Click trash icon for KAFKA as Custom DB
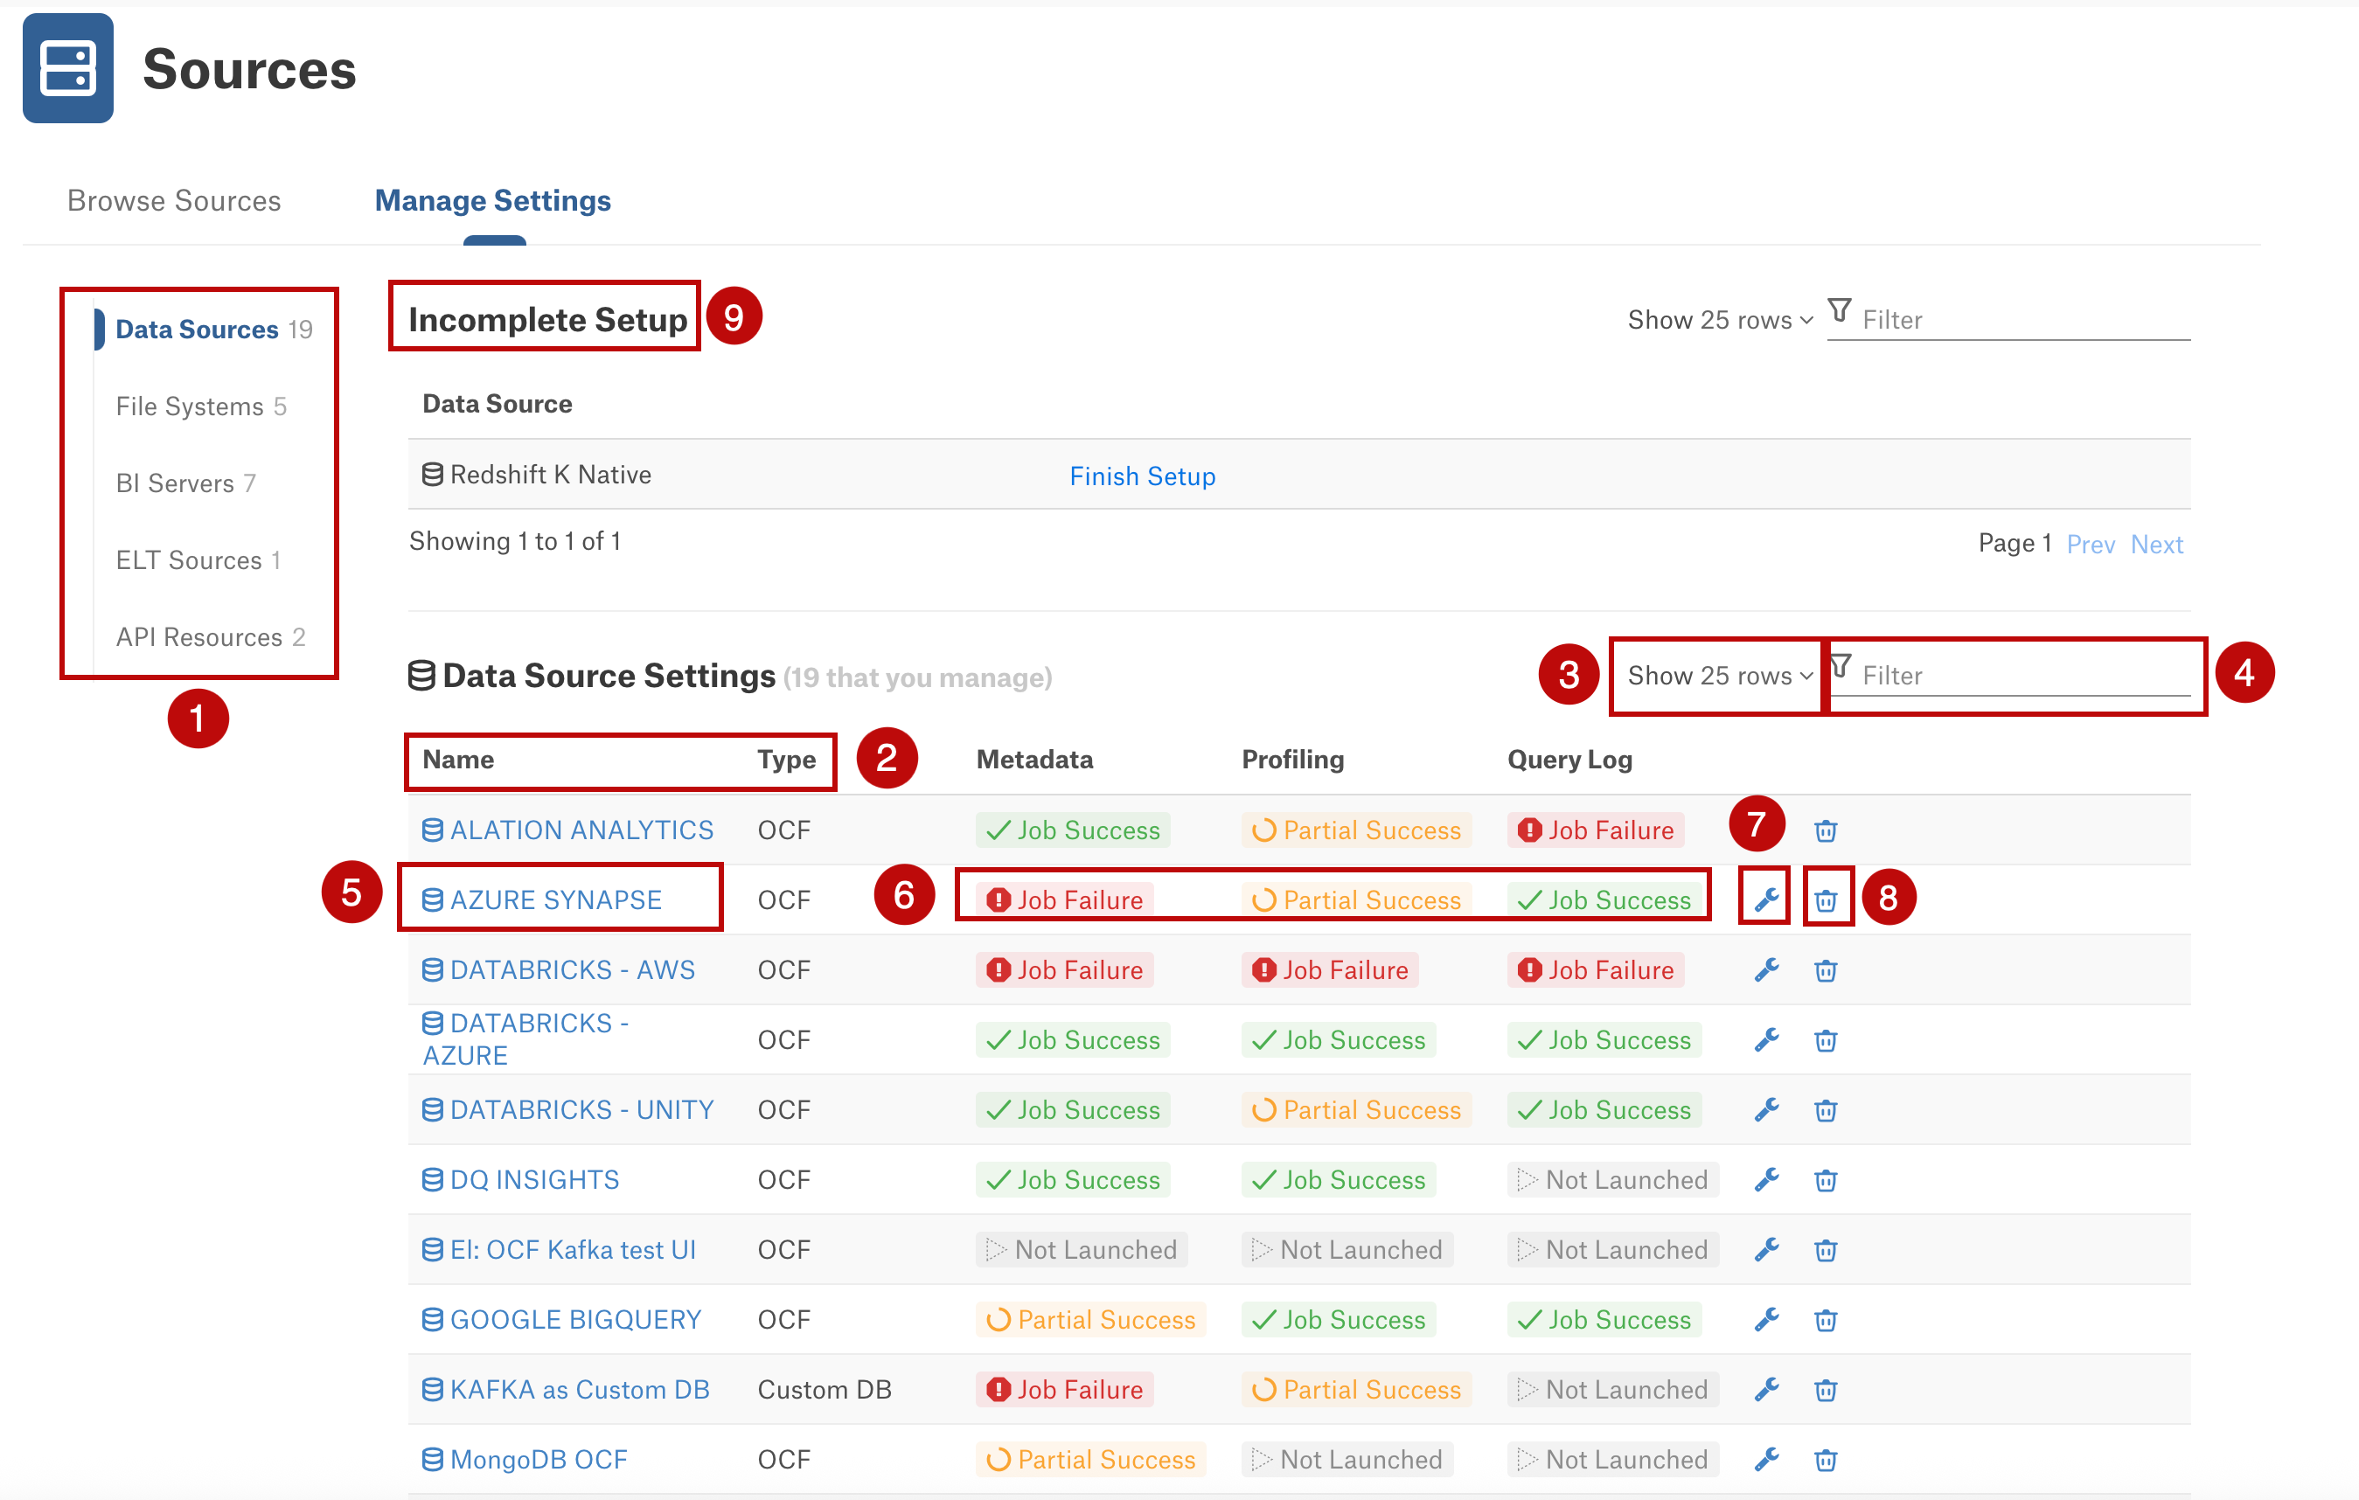 click(x=1825, y=1389)
